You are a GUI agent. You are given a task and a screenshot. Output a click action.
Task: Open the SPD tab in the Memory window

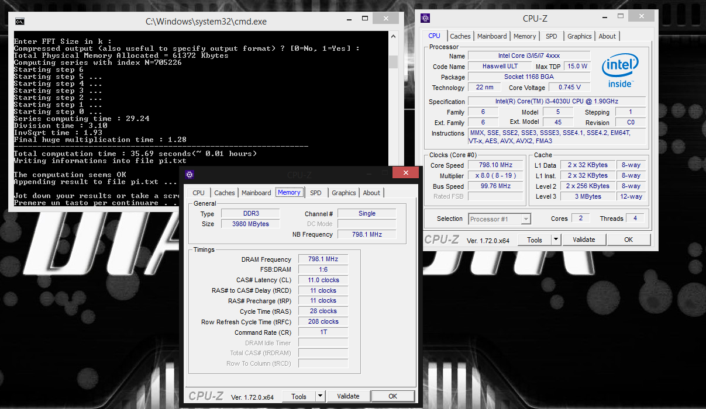[316, 193]
